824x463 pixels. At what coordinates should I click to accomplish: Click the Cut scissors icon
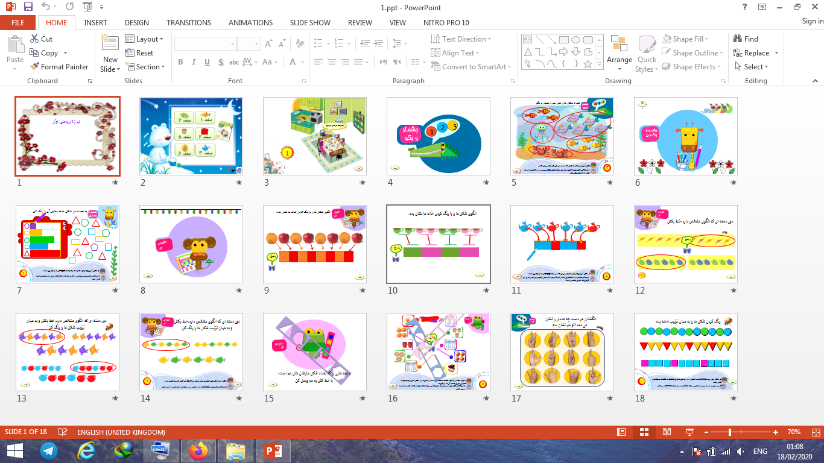click(x=34, y=39)
